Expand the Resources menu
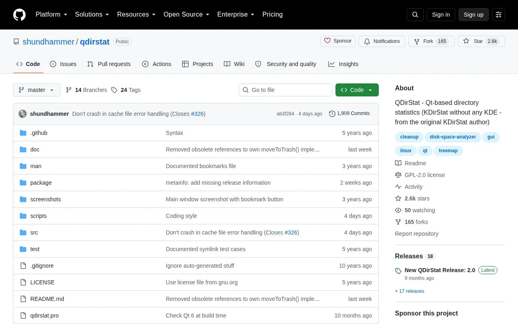Screen dimensions: 518x324 (136, 15)
